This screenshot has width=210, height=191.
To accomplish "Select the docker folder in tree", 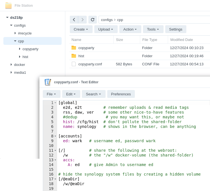I will (19, 65).
